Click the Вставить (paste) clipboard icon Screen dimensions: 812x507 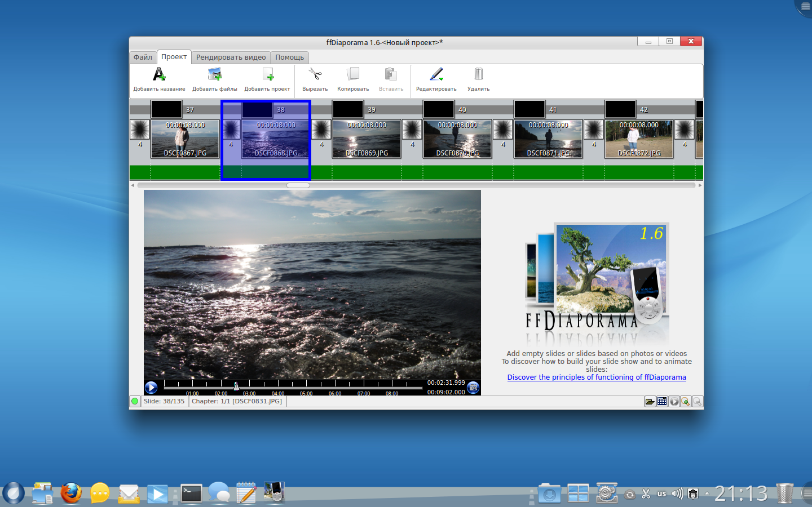tap(391, 74)
